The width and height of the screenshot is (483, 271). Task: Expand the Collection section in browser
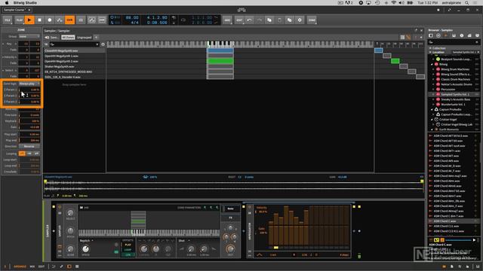point(431,48)
